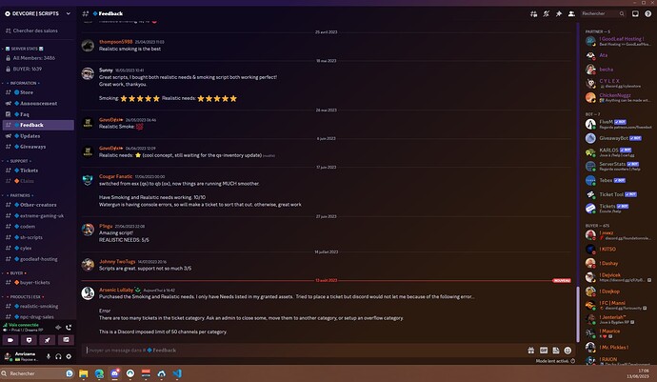The height and width of the screenshot is (382, 657).
Task: Disconnect from voice with phone icon
Action: 69,327
